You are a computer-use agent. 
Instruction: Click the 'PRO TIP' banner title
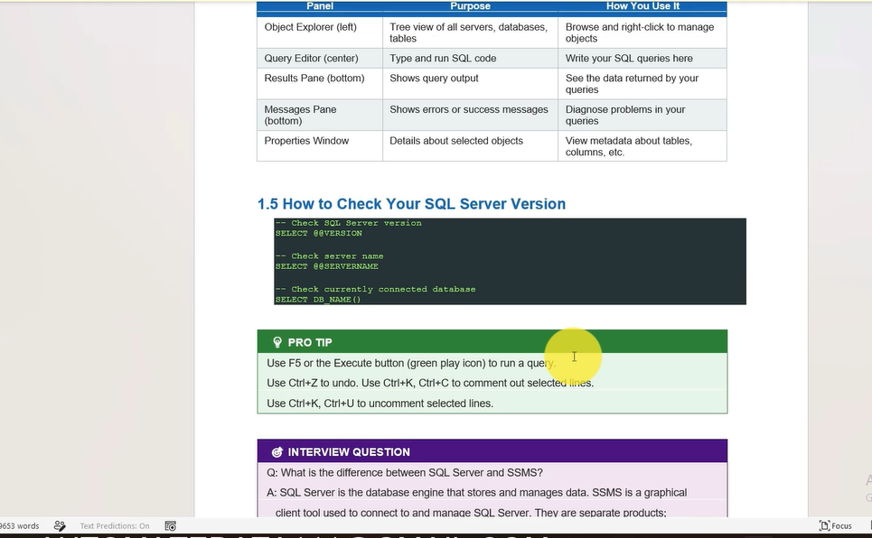pyautogui.click(x=310, y=342)
